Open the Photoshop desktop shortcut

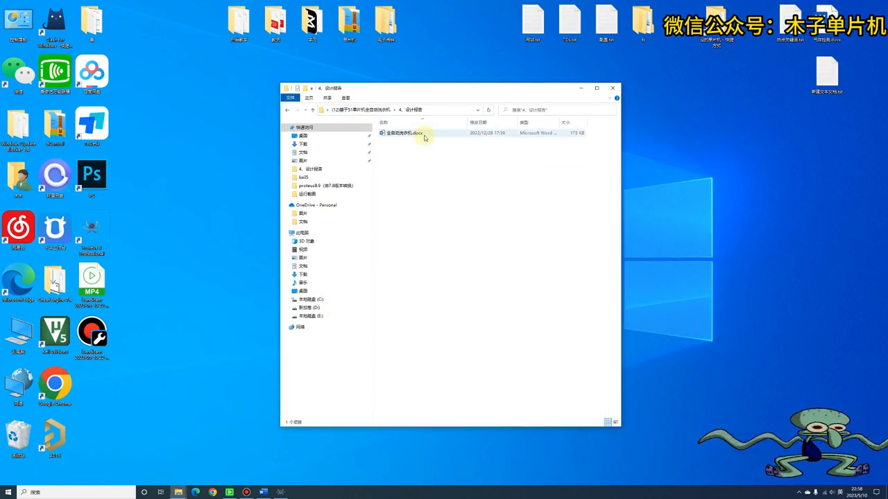(92, 175)
